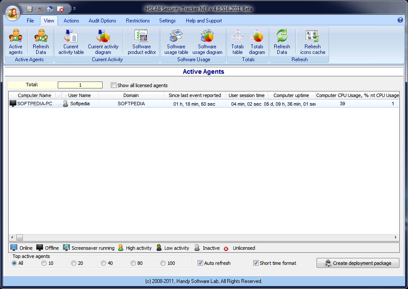Image resolution: width=408 pixels, height=289 pixels.
Task: Click the monitor icon of SOFTPEDIA-PC row
Action: point(13,104)
